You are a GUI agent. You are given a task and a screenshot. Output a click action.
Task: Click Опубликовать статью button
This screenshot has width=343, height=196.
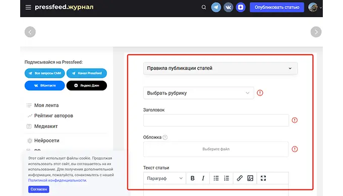point(277,7)
